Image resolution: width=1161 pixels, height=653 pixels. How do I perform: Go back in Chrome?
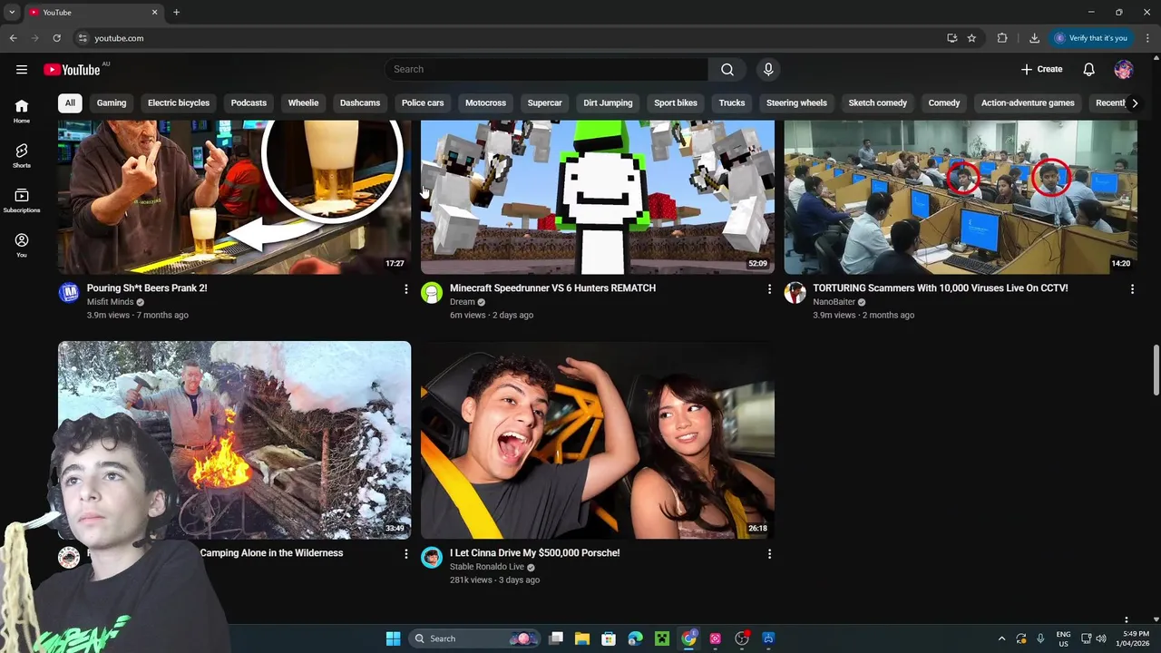13,38
